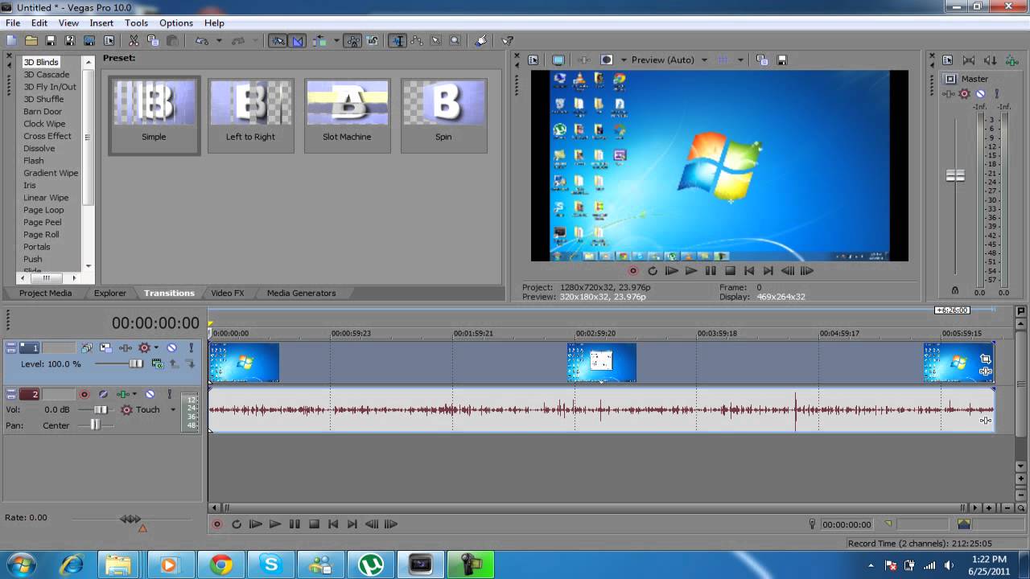
Task: Toggle Enable Snapping in the toolbar
Action: click(278, 40)
